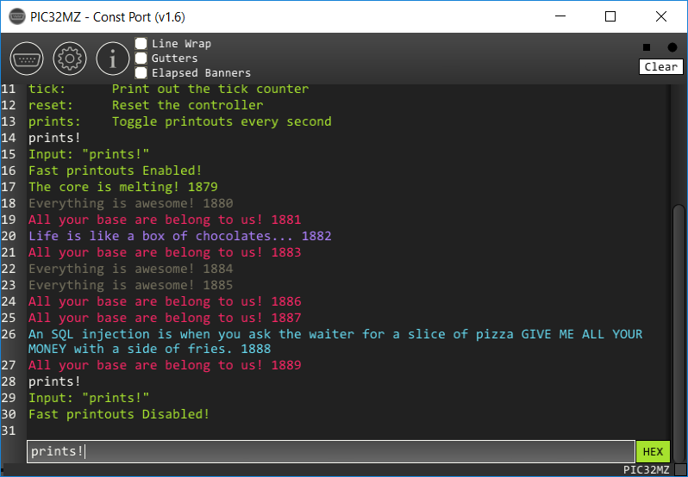This screenshot has height=477, width=688.
Task: Click the info circle icon
Action: pyautogui.click(x=113, y=59)
